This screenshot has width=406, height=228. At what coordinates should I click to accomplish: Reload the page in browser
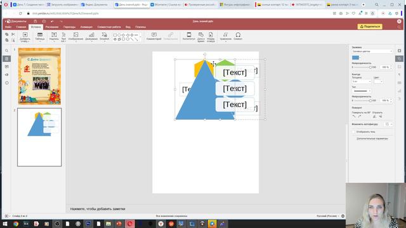pyautogui.click(x=20, y=13)
